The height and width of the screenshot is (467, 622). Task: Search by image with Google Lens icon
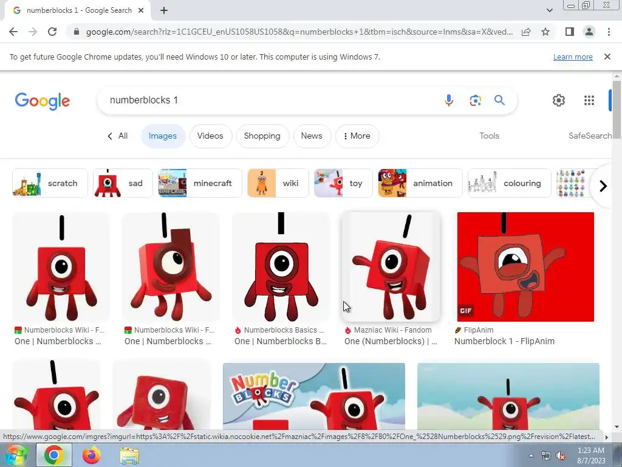pos(475,100)
